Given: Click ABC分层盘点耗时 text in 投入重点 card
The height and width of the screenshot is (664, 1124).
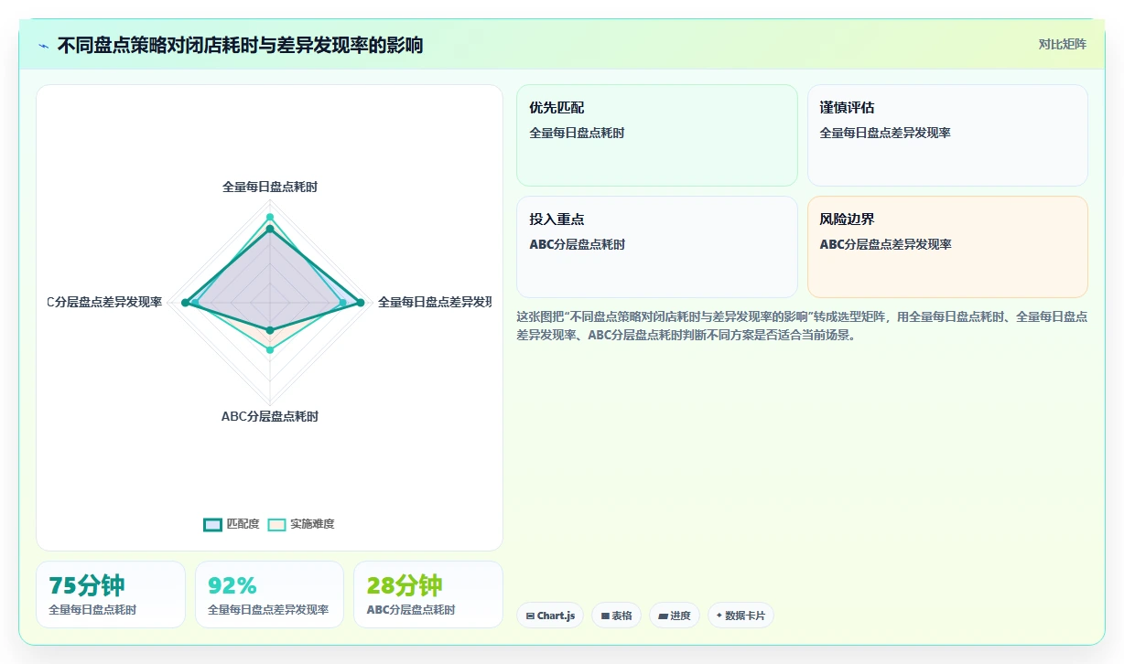Looking at the screenshot, I should 577,244.
